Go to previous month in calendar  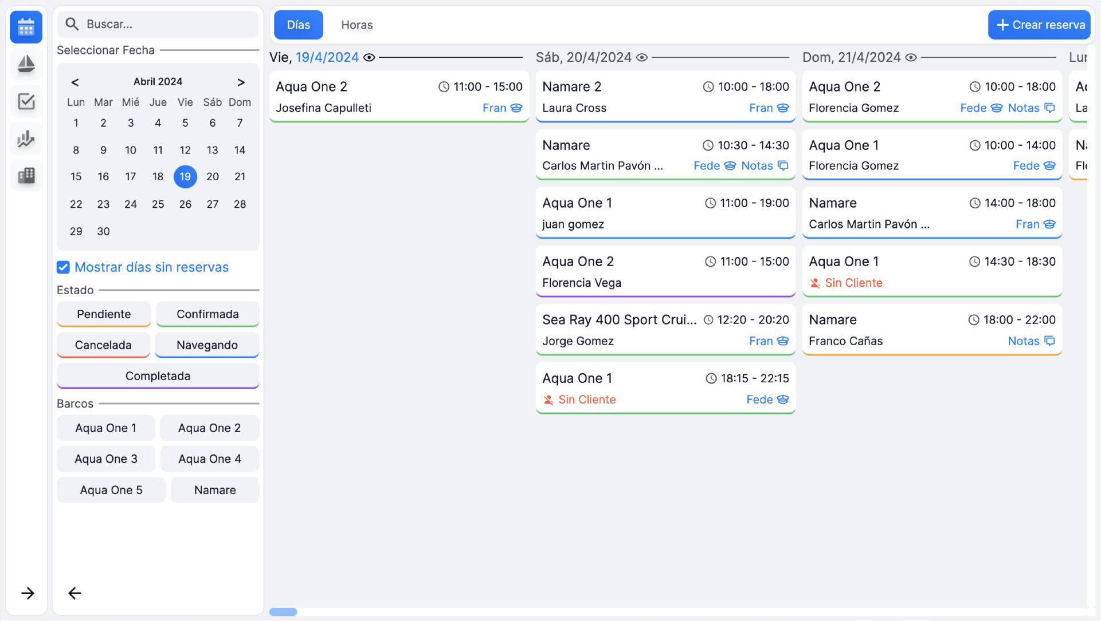point(75,82)
